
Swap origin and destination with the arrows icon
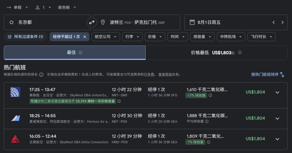[x=92, y=22]
